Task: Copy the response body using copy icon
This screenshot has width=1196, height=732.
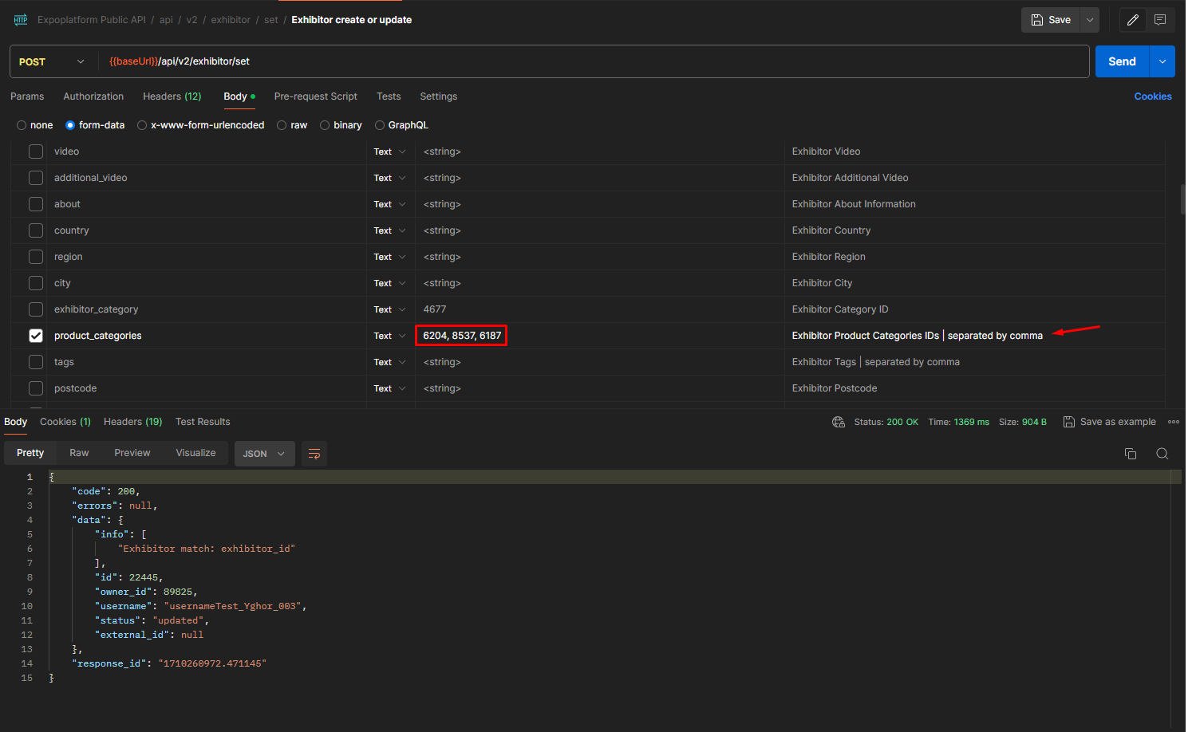Action: pyautogui.click(x=1131, y=453)
